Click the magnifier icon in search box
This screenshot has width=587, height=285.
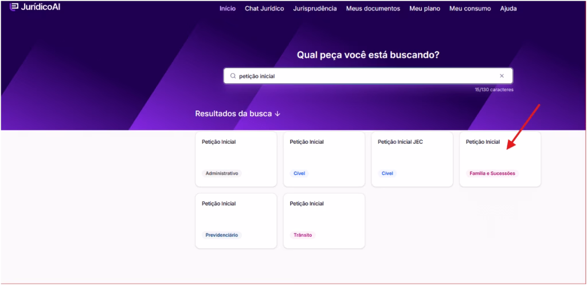click(233, 76)
